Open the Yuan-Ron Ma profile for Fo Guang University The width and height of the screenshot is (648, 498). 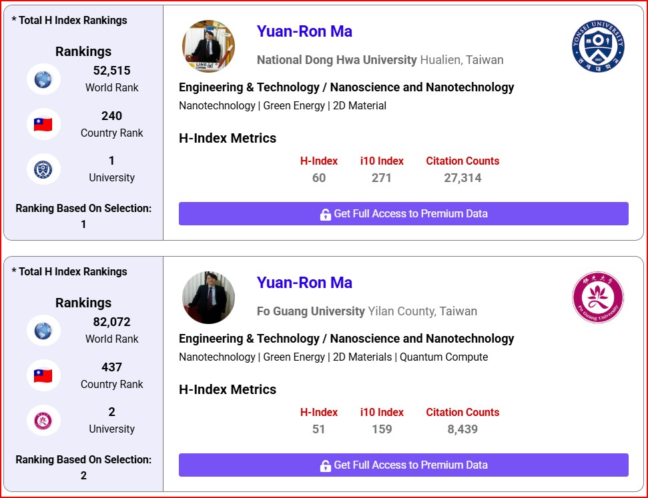[304, 283]
